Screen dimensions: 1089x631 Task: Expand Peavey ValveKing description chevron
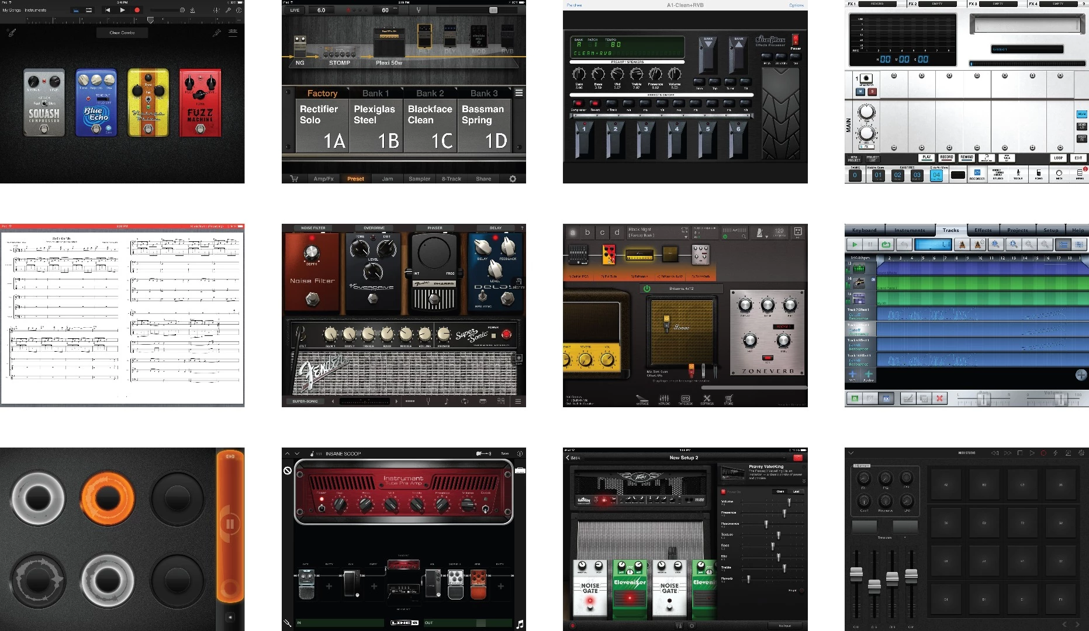point(804,481)
